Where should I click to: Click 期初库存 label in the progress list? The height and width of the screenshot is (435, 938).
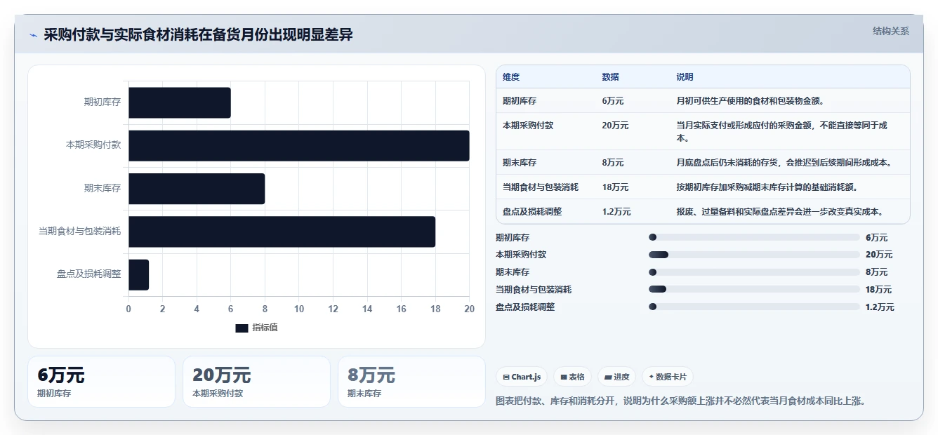pyautogui.click(x=513, y=238)
